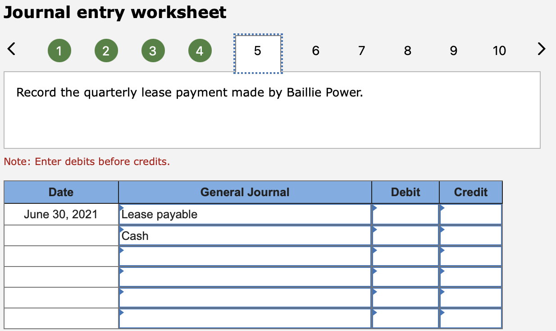Image resolution: width=556 pixels, height=331 pixels.
Task: Click the 'Enter debits before credits' note
Action: [87, 161]
